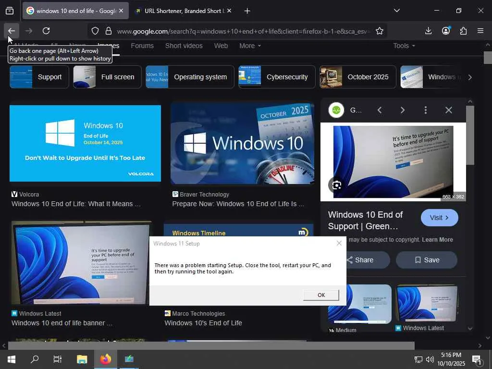Viewport: 492px width, 369px height.
Task: Close the Google search tab
Action: coord(121,11)
